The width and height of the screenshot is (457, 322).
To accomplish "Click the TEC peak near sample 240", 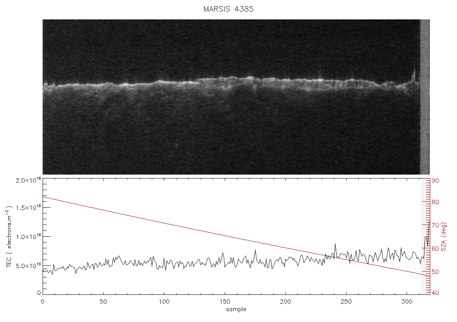I will click(335, 244).
